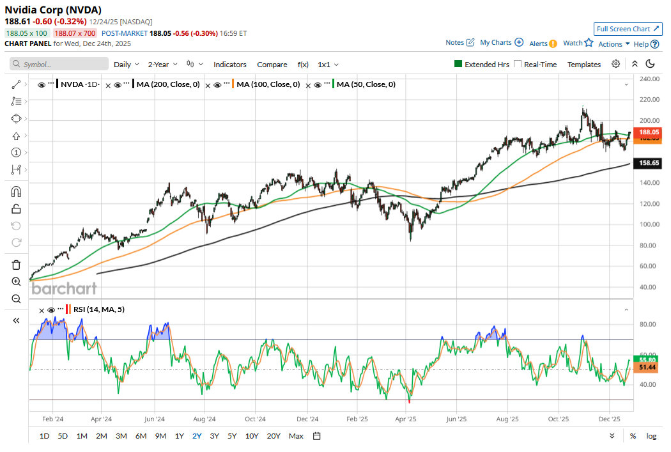
Task: Open the My Charts link
Action: [x=501, y=43]
